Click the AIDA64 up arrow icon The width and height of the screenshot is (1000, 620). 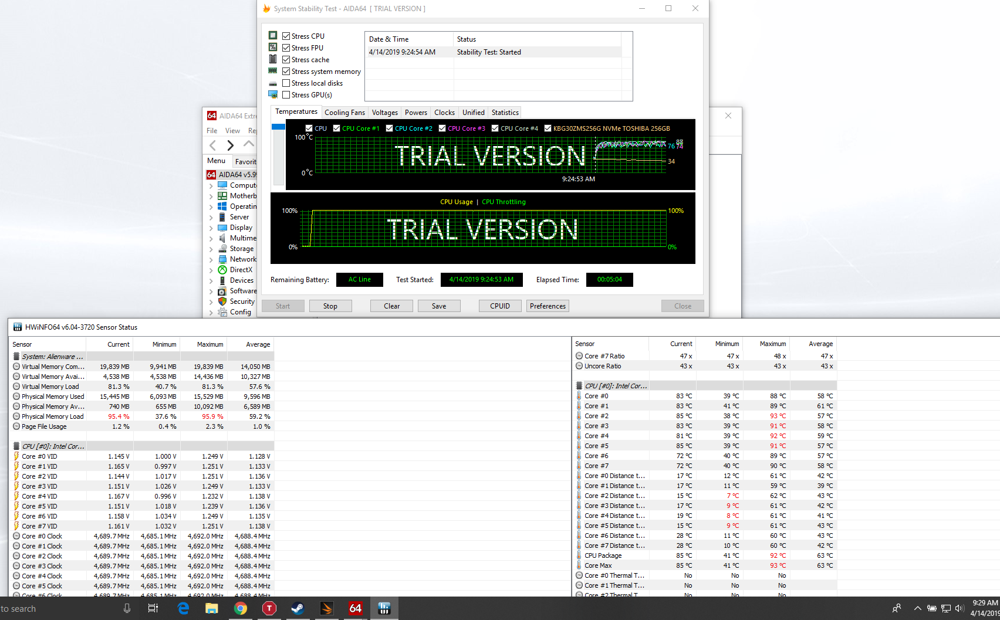click(249, 144)
